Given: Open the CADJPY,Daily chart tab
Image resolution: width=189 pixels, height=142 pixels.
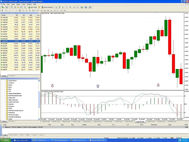Looking at the screenshot, I should pos(151,122).
